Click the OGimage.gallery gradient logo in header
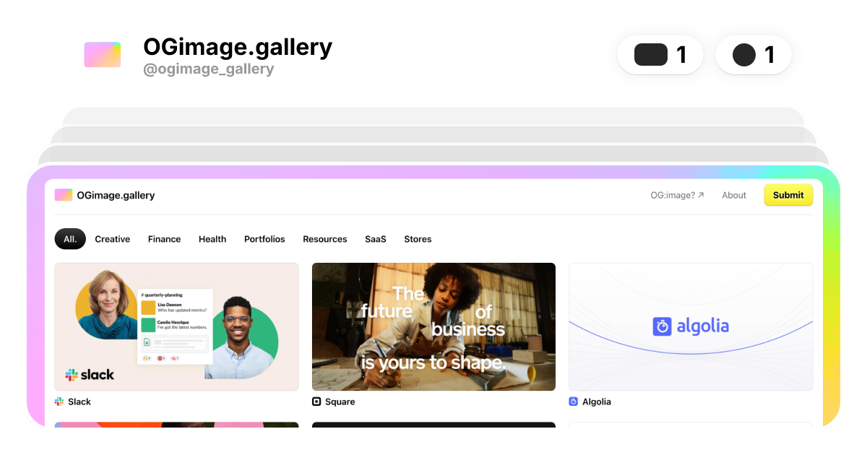This screenshot has height=455, width=867. coord(102,55)
